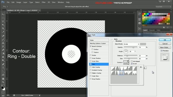The image size is (173, 97).
Task: Click OK in Layer Style dialog
Action: coord(165,40)
